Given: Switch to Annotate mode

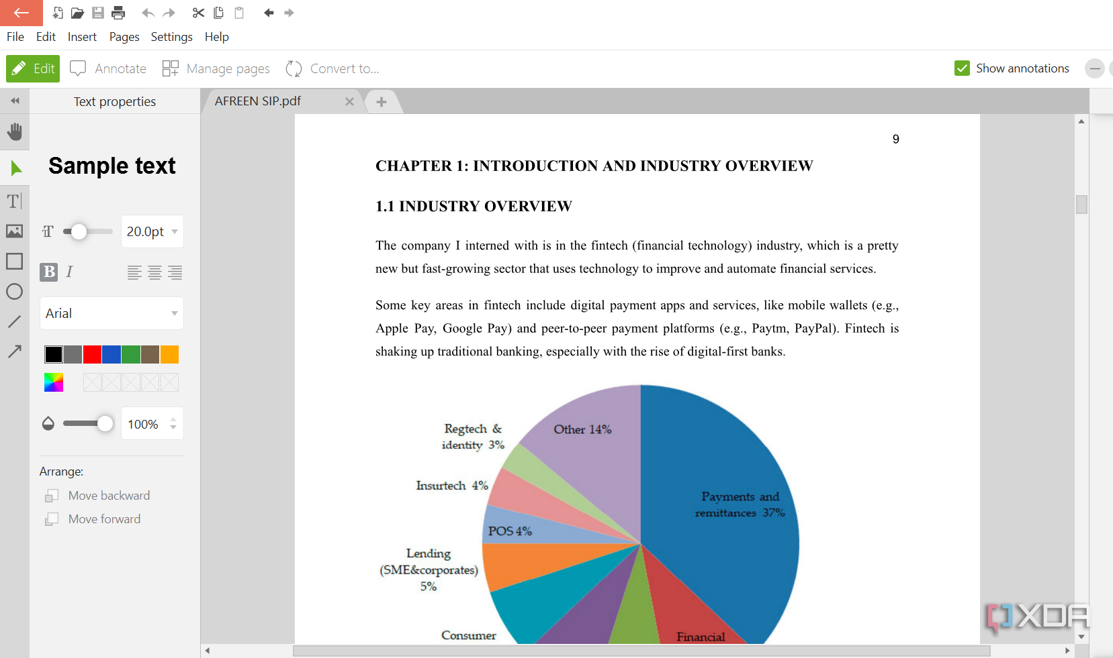Looking at the screenshot, I should point(108,68).
